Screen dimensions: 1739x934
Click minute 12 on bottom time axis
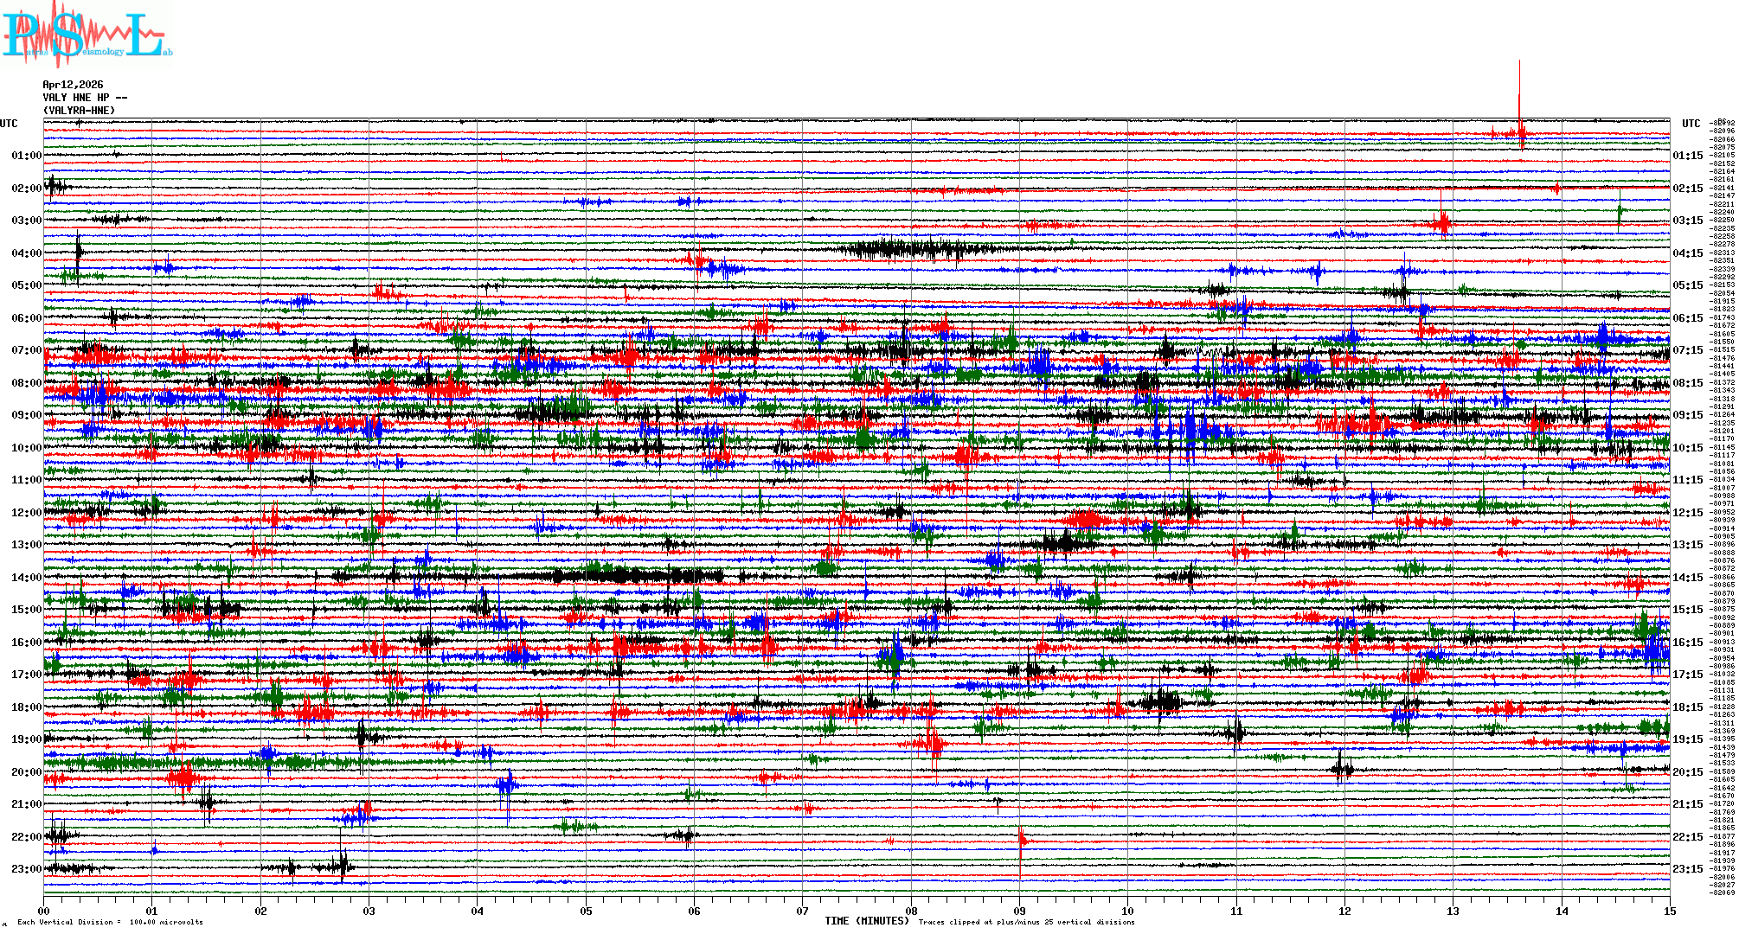coord(1344,911)
